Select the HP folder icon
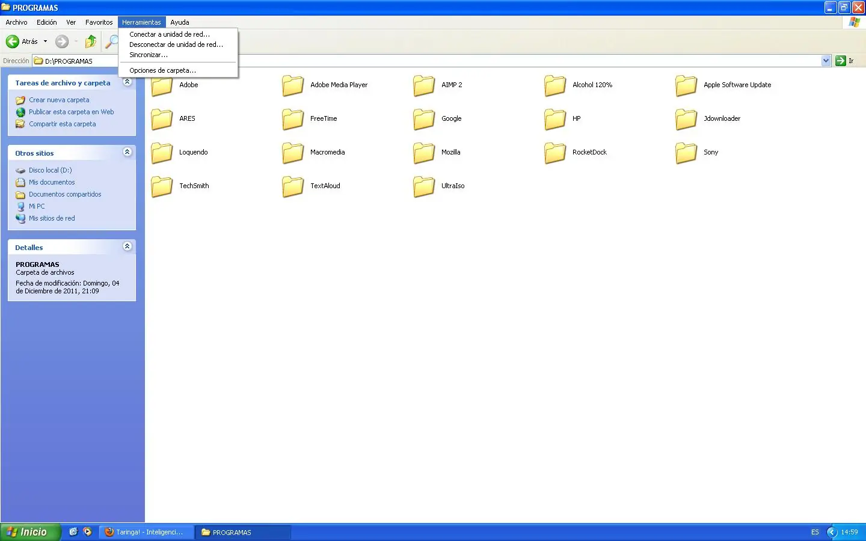The height and width of the screenshot is (541, 866). coord(555,120)
